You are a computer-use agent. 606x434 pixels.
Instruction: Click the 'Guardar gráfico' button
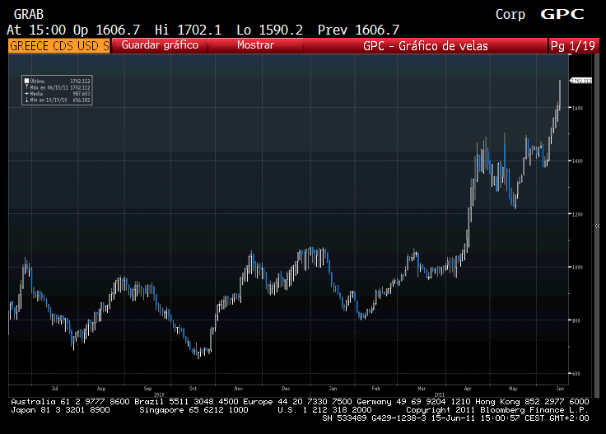pos(160,45)
